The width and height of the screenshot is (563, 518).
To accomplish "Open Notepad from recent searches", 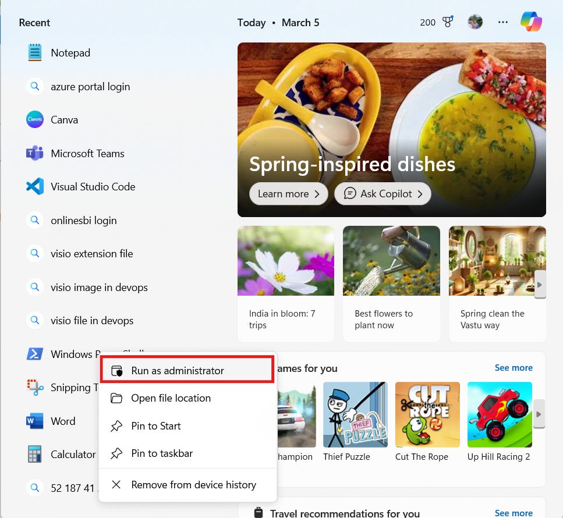I will point(70,52).
